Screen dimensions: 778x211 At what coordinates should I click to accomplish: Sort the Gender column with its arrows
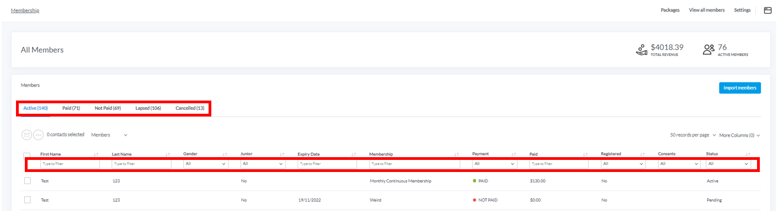225,154
